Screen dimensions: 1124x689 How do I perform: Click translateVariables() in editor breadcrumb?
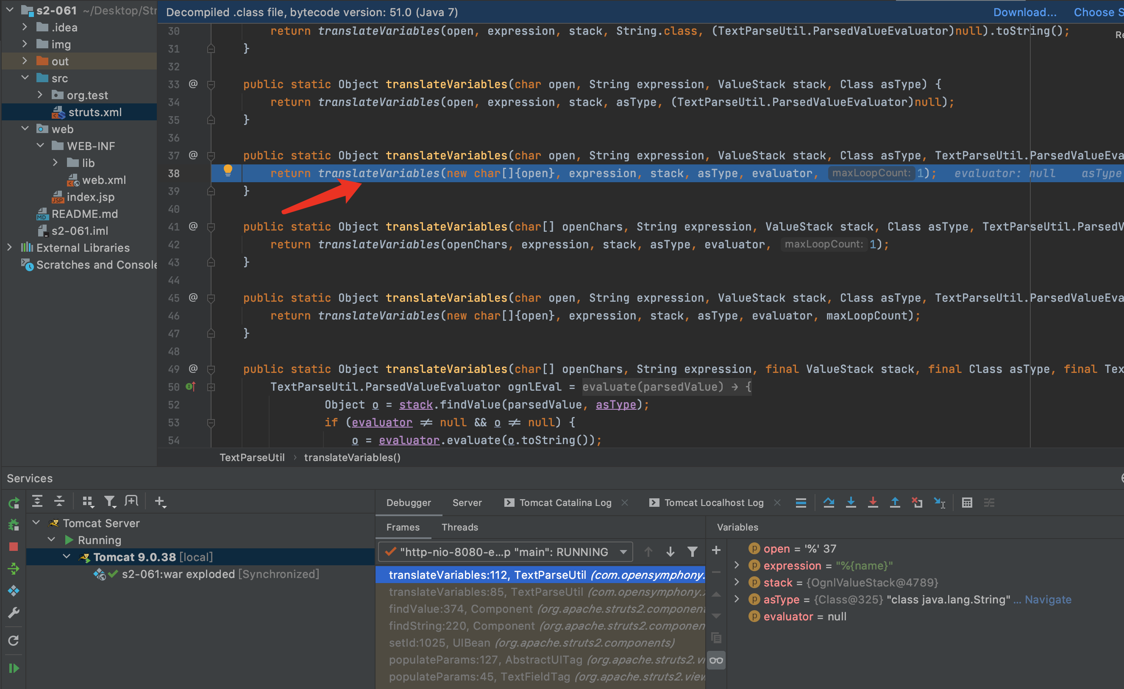coord(352,457)
